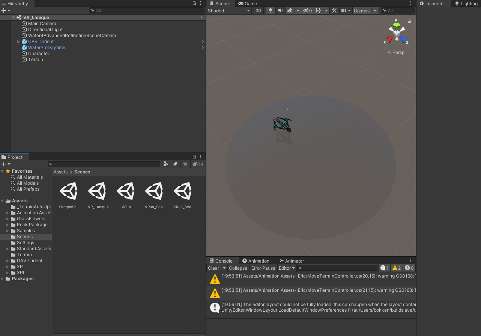Screen dimensions: 481x336
Task: Select the VR_Lanique scene thumbnail in Project panel
Action: pyautogui.click(x=98, y=191)
